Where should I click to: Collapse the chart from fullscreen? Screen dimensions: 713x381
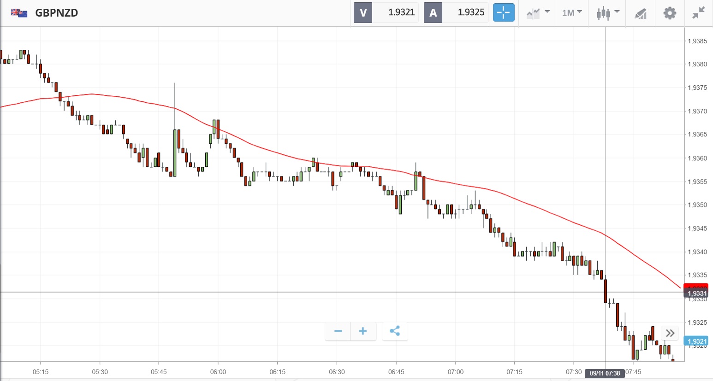(699, 12)
